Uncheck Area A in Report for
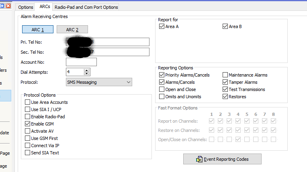 coord(162,27)
